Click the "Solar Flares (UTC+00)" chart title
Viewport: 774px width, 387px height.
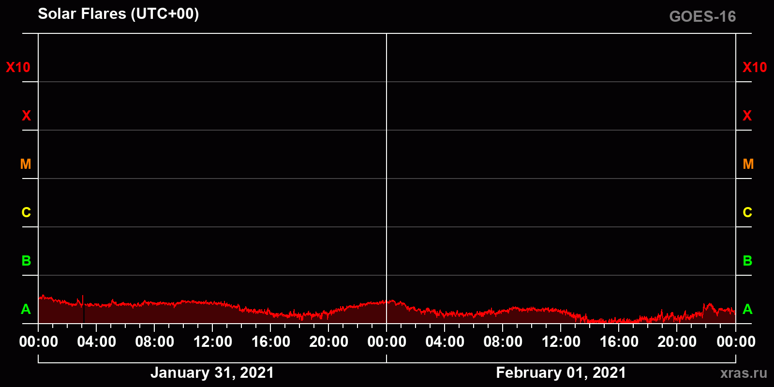(x=118, y=14)
